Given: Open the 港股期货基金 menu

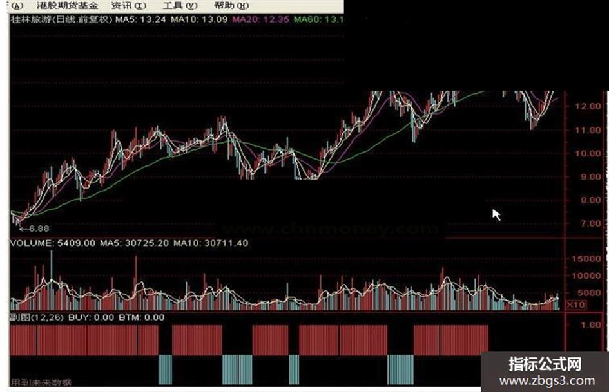Looking at the screenshot, I should [67, 5].
